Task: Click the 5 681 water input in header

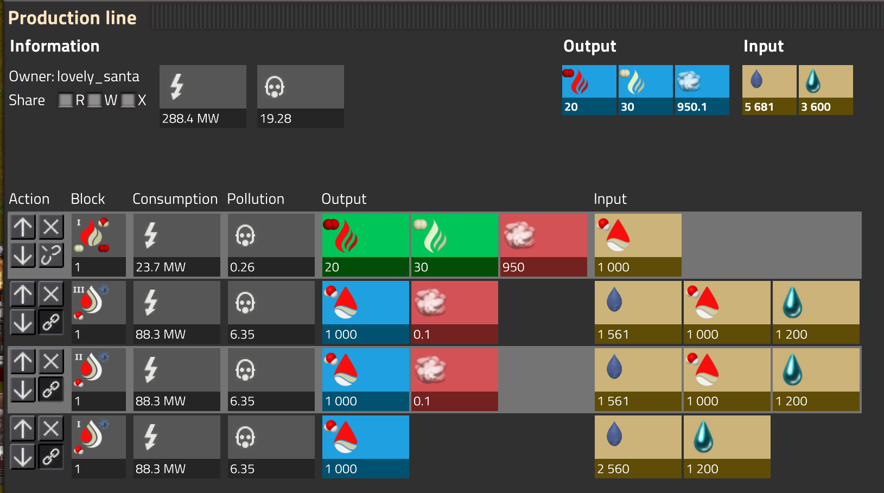Action: (769, 89)
